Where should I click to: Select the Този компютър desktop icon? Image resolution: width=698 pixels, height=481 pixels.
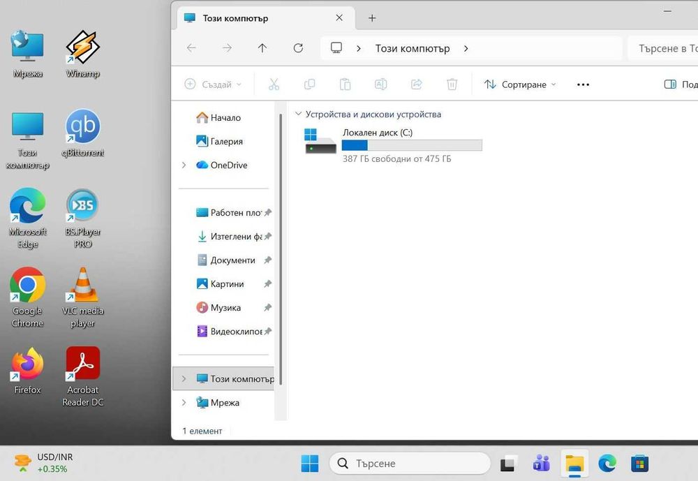[x=28, y=140]
